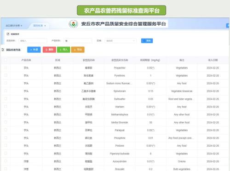This screenshot has width=230, height=171.
Task: Click the 'Methyl Bromide' cell
Action: pyautogui.click(x=120, y=122)
